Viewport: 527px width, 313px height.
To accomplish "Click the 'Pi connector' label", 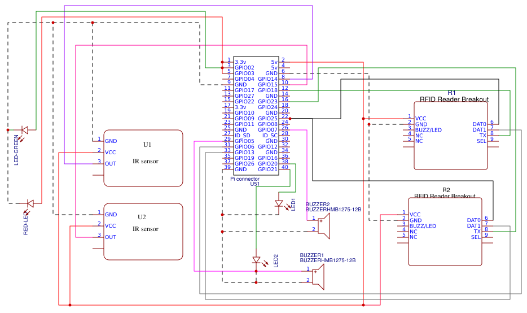I will [x=245, y=179].
